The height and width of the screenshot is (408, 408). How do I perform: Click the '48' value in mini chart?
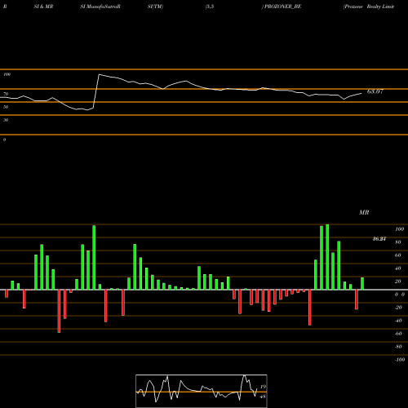(263, 397)
